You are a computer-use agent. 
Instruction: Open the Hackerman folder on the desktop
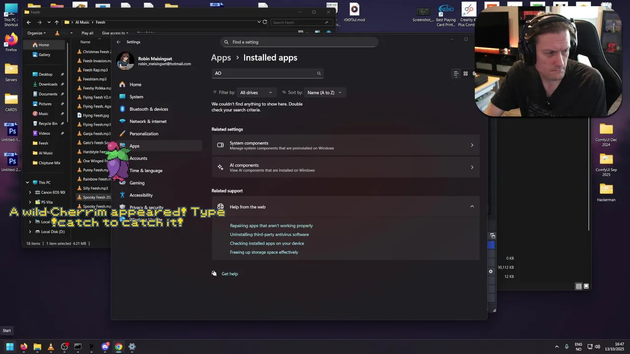tap(606, 192)
